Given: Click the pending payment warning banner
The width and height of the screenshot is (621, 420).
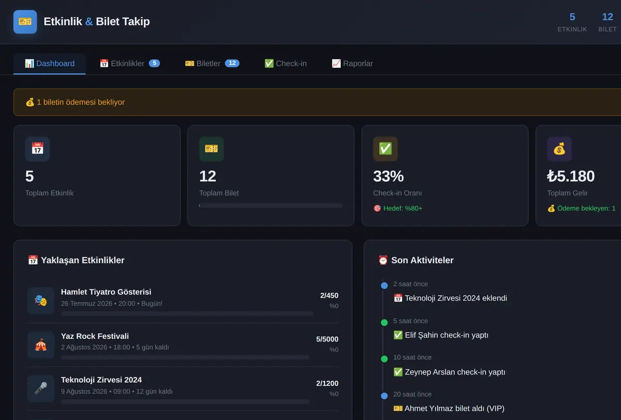Looking at the screenshot, I should pyautogui.click(x=317, y=102).
